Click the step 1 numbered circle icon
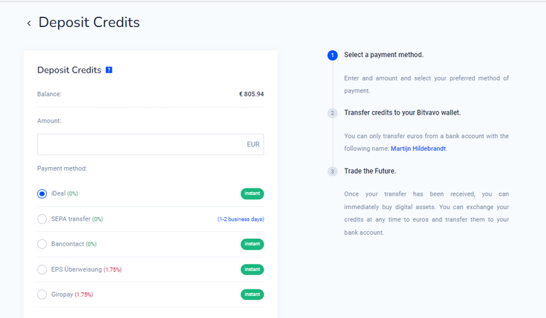Screen dimensions: 546x318 [333, 55]
